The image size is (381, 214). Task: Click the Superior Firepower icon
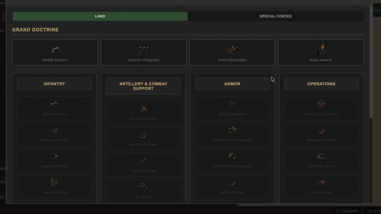point(143,50)
